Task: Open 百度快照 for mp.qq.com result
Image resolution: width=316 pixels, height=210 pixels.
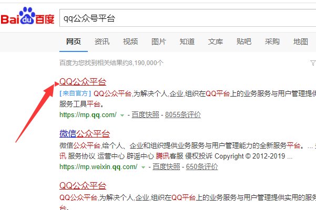Action: 145,115
